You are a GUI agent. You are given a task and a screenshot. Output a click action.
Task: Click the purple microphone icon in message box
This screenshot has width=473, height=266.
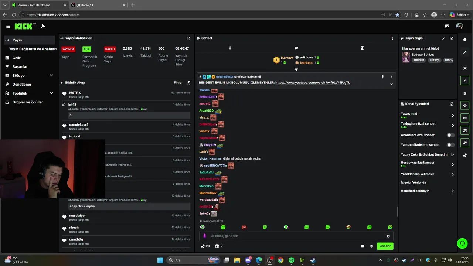(205, 236)
